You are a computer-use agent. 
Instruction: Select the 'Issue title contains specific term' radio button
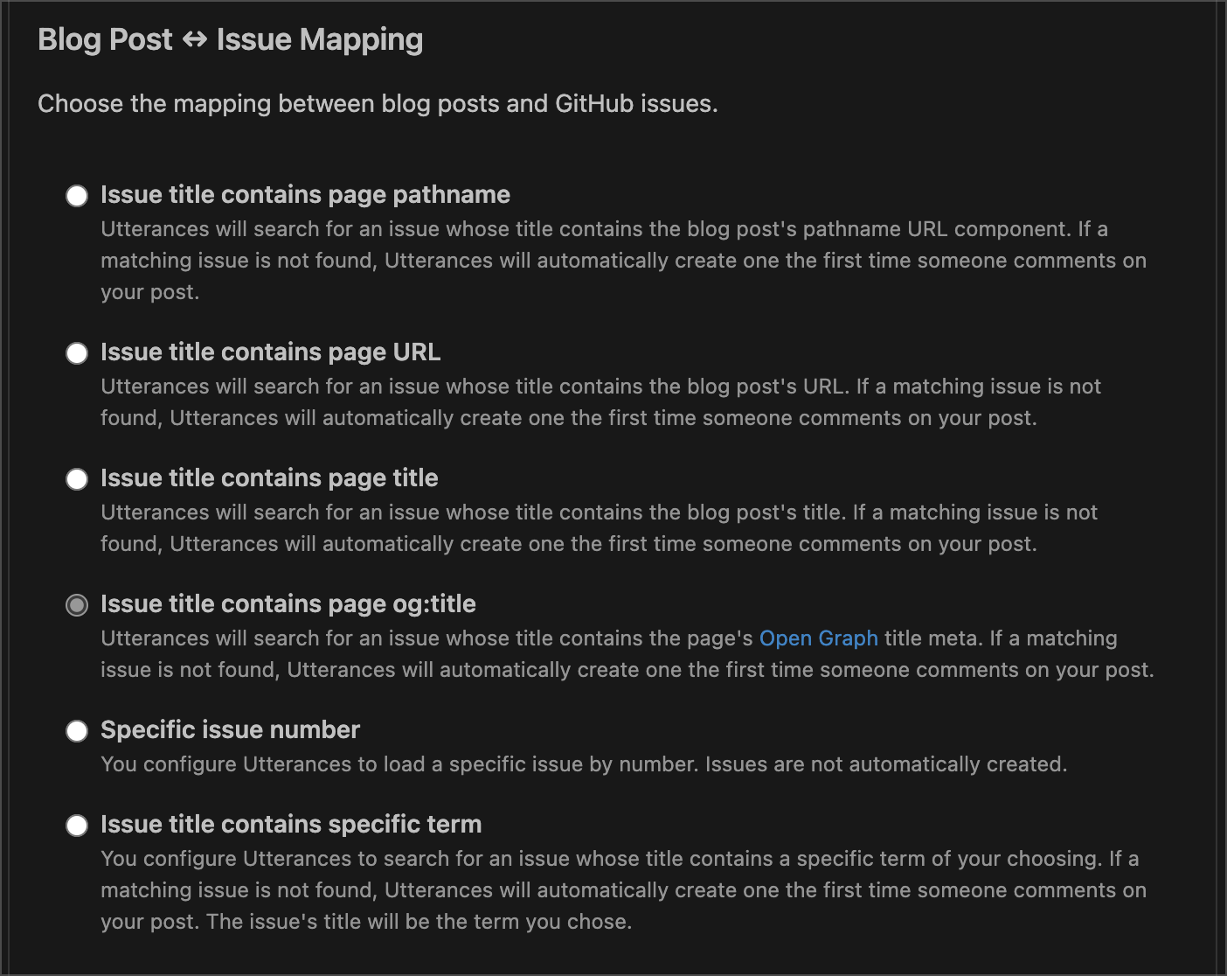77,825
